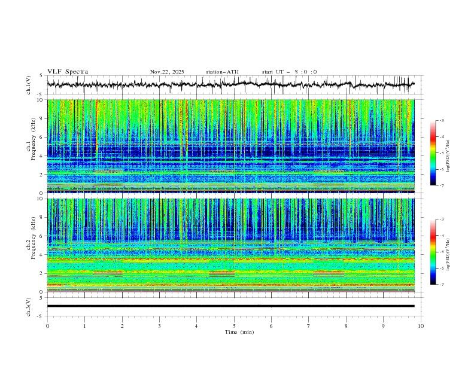Click the "7" tick label on Time axis
Viewport: 474px width, 366px height.
[x=309, y=326]
